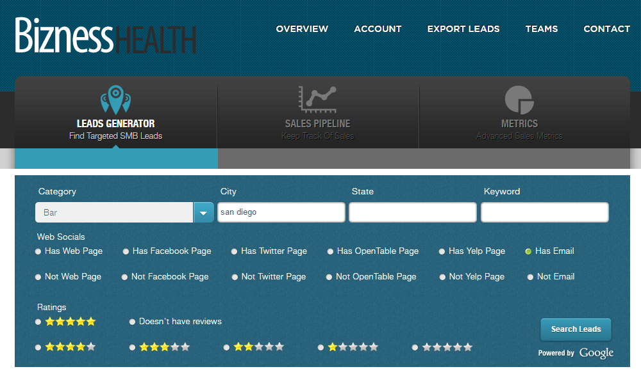This screenshot has height=376, width=641.
Task: Open the Category dropdown arrow
Action: pyautogui.click(x=204, y=212)
